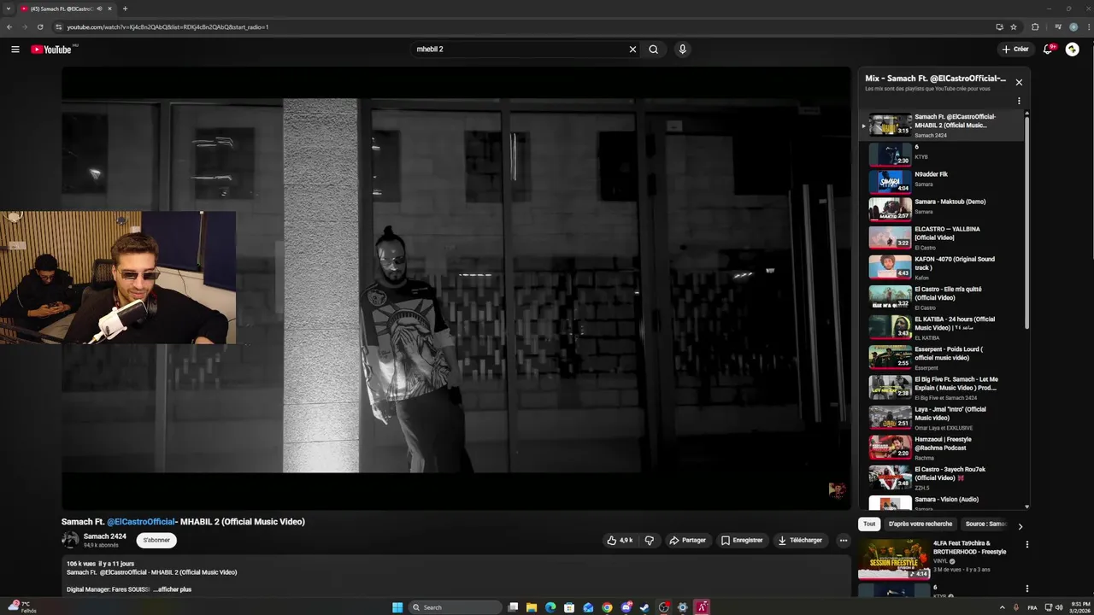The image size is (1094, 615).
Task: Go to the YouTube home logo
Action: [x=51, y=50]
